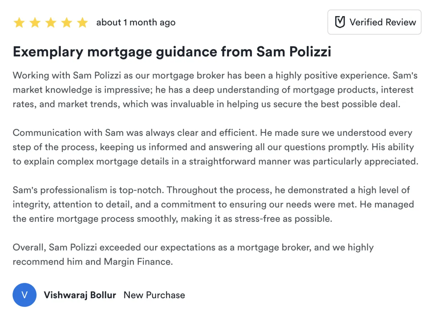429x317 pixels.
Task: Click the 'about 1 month ago' timestamp
Action: tap(136, 22)
